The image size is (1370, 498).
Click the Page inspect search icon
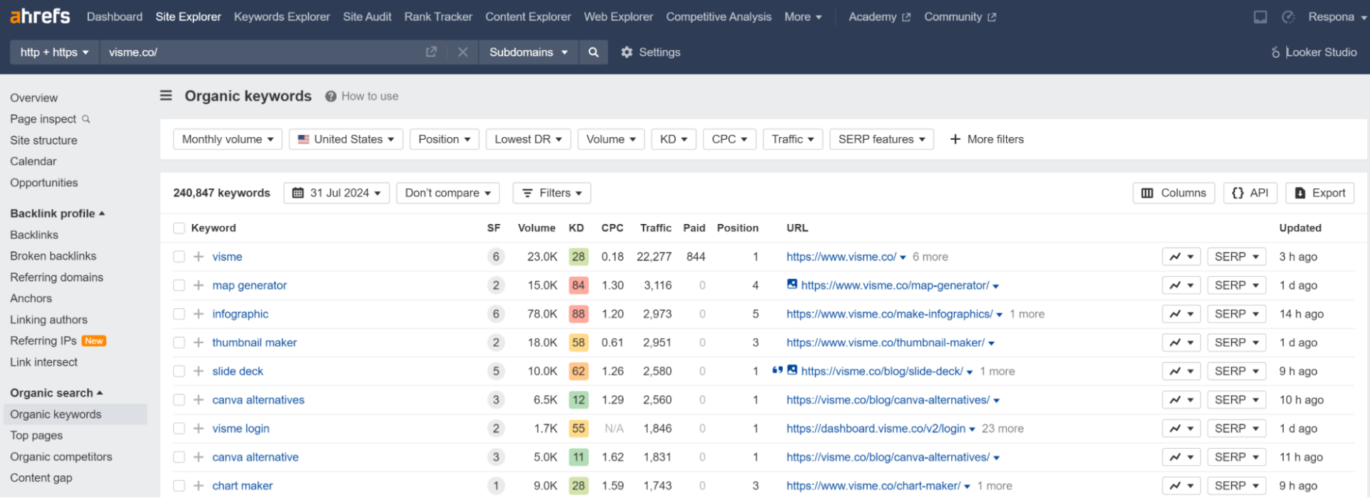(86, 119)
